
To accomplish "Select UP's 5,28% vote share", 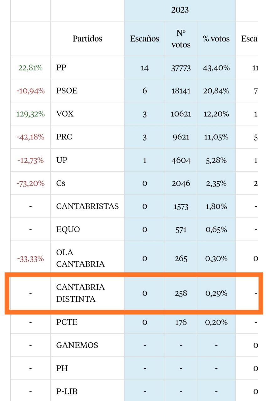I will pyautogui.click(x=216, y=160).
